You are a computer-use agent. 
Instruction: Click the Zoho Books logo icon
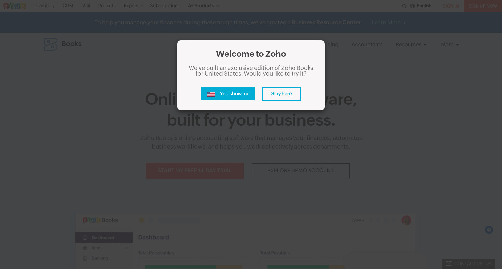coord(51,44)
